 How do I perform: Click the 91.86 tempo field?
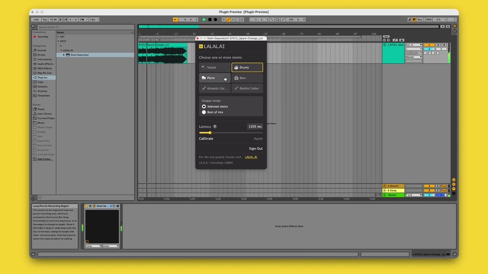53,19
